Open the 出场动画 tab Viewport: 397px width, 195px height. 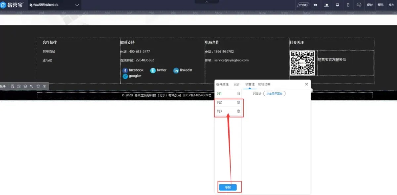pos(264,84)
